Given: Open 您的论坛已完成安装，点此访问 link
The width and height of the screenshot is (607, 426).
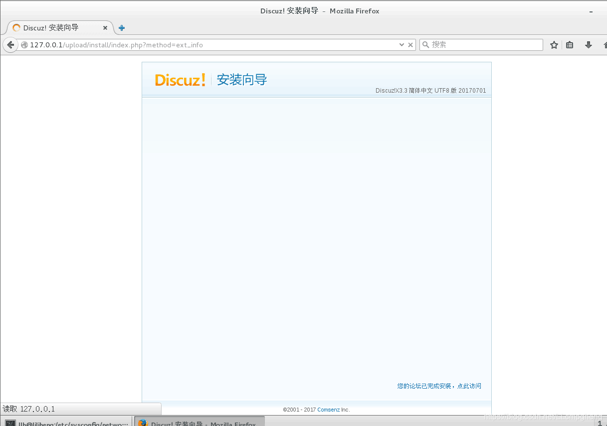Looking at the screenshot, I should (439, 386).
